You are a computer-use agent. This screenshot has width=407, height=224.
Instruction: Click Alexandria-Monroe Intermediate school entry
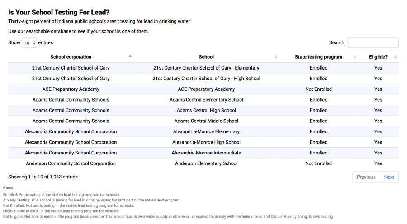tap(206, 153)
